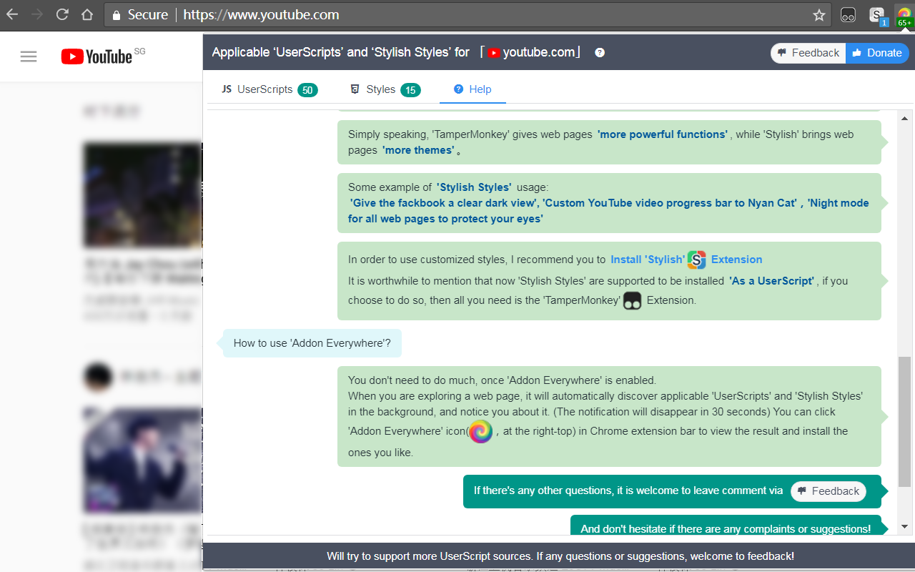Reload the page with the refresh icon
Viewport: 915px width, 572px height.
[62, 14]
